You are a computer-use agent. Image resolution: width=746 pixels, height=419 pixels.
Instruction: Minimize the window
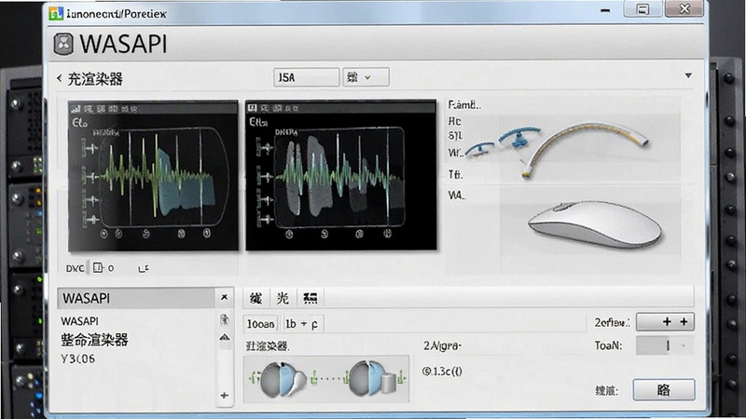point(605,10)
